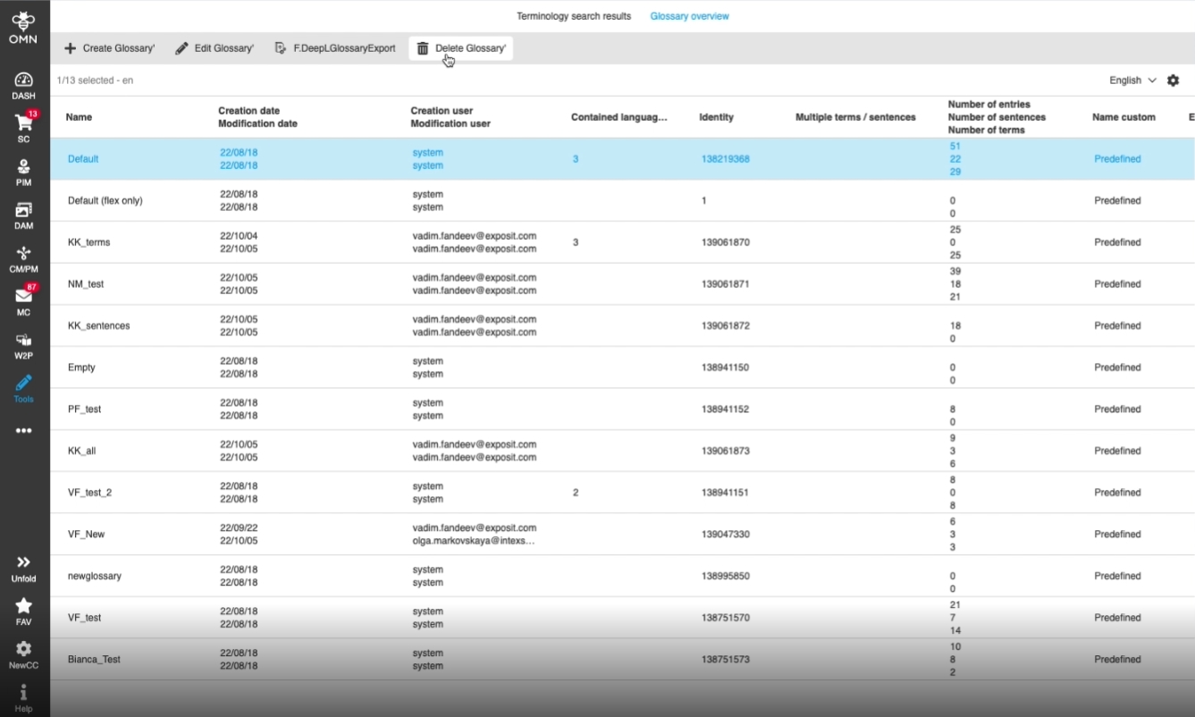The height and width of the screenshot is (717, 1195).
Task: Click the Delete Glossary button
Action: 461,48
